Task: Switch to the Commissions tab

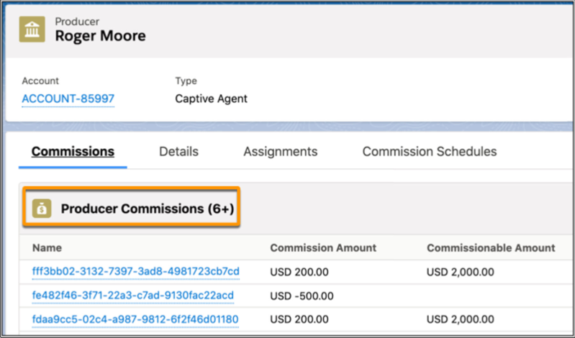Action: click(73, 152)
